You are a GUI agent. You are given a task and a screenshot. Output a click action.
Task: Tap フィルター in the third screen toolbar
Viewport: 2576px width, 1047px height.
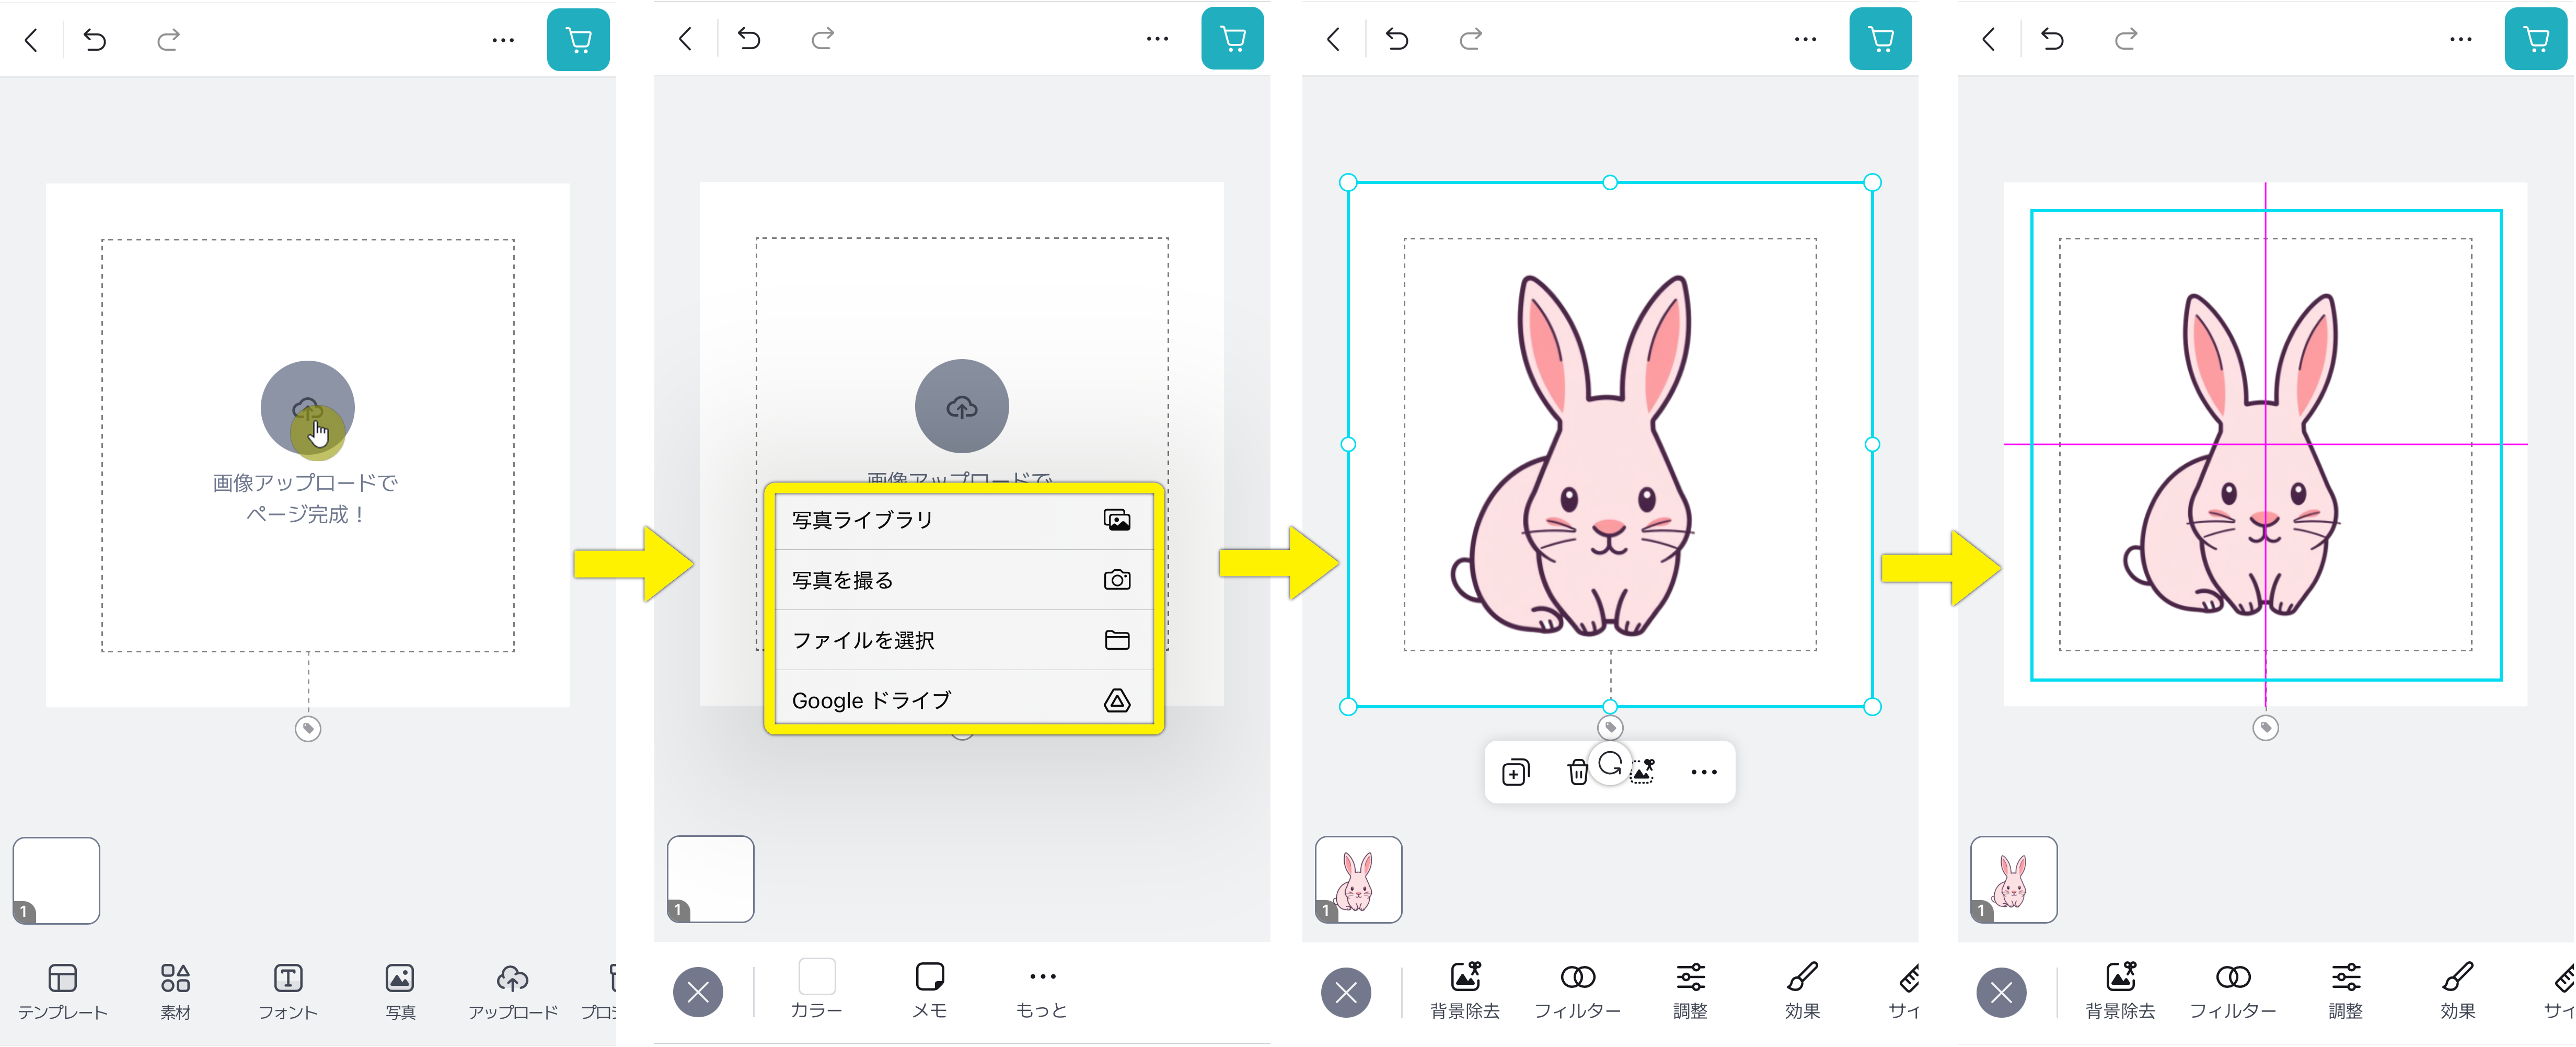tap(1578, 990)
